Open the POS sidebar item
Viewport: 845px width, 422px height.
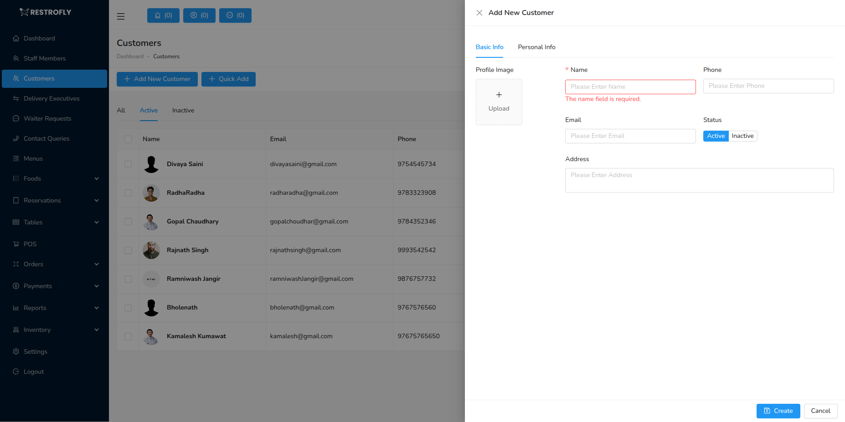30,244
